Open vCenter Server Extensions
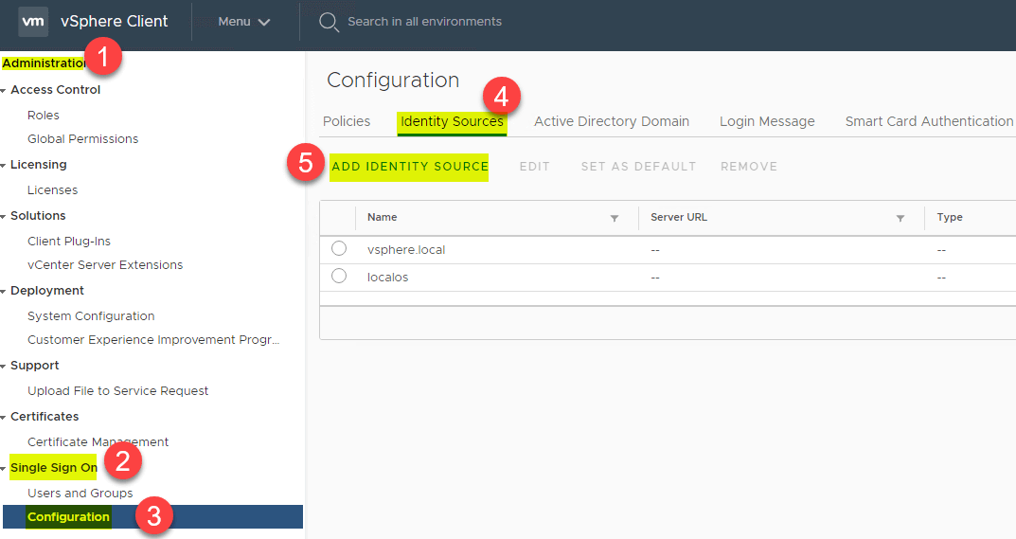 [105, 264]
